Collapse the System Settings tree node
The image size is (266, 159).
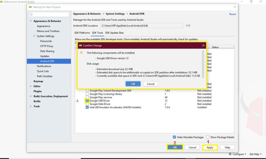(x=34, y=36)
